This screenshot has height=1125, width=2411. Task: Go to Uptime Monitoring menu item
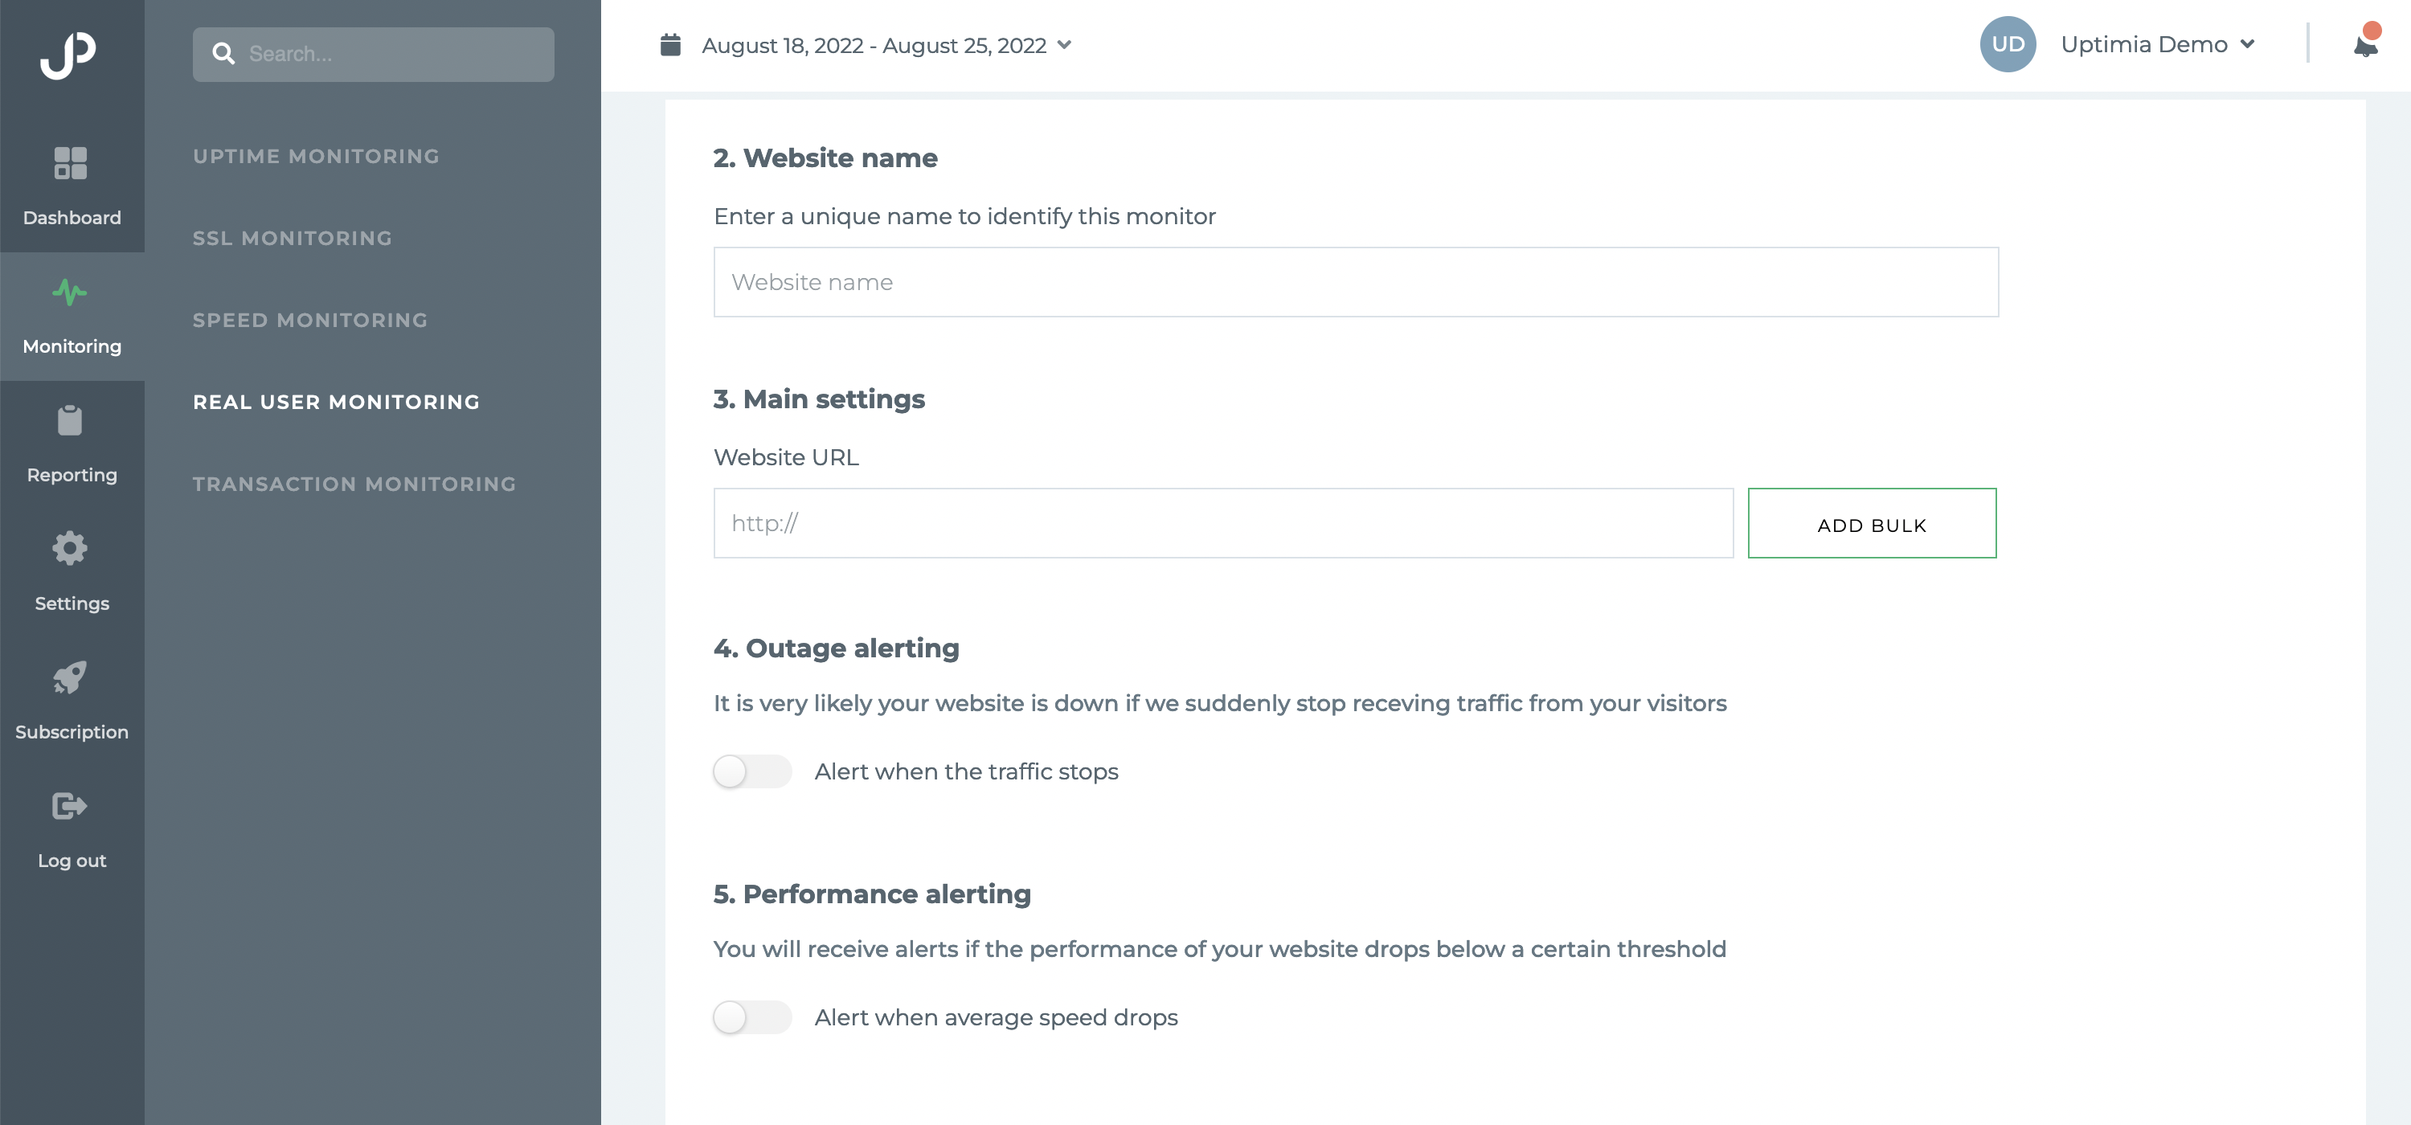tap(317, 157)
